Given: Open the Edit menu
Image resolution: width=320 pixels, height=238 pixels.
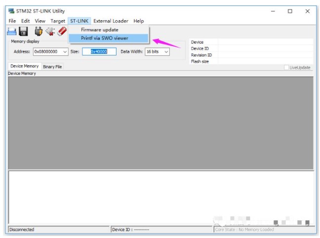Looking at the screenshot, I should coord(26,21).
